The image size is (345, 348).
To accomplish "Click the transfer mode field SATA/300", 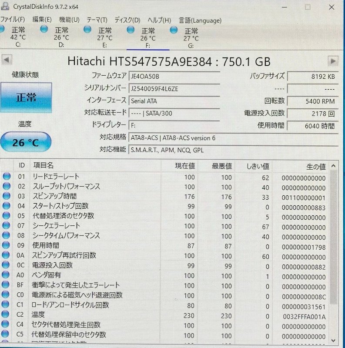I will 174,113.
